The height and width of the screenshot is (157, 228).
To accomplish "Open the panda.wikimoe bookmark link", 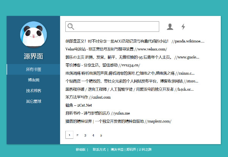I will [x=135, y=41].
